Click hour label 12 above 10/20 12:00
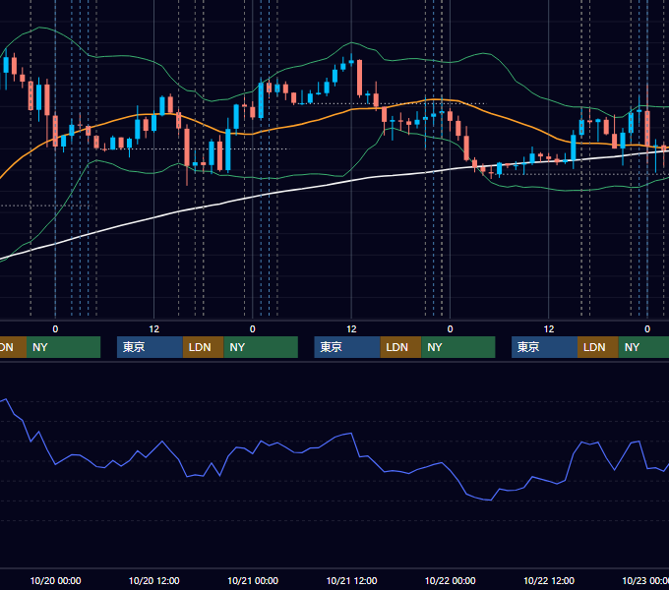Viewport: 669px width, 590px height. pos(154,329)
